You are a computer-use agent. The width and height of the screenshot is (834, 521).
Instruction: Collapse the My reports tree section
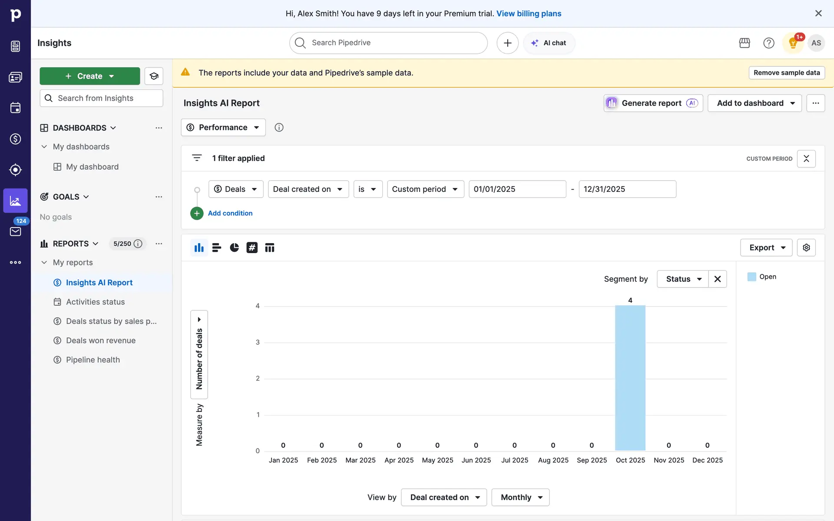point(44,262)
